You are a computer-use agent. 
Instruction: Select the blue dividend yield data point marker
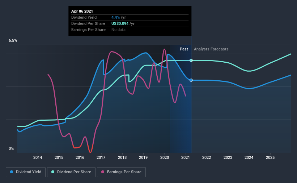191,80
